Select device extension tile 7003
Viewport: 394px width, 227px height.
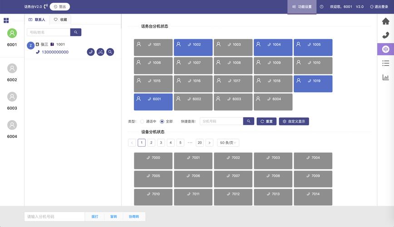(273, 161)
